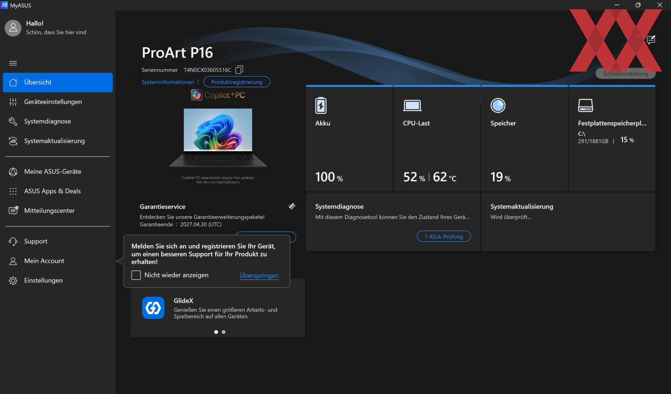Open the Mitteilungscenter
671x394 pixels.
(x=58, y=211)
